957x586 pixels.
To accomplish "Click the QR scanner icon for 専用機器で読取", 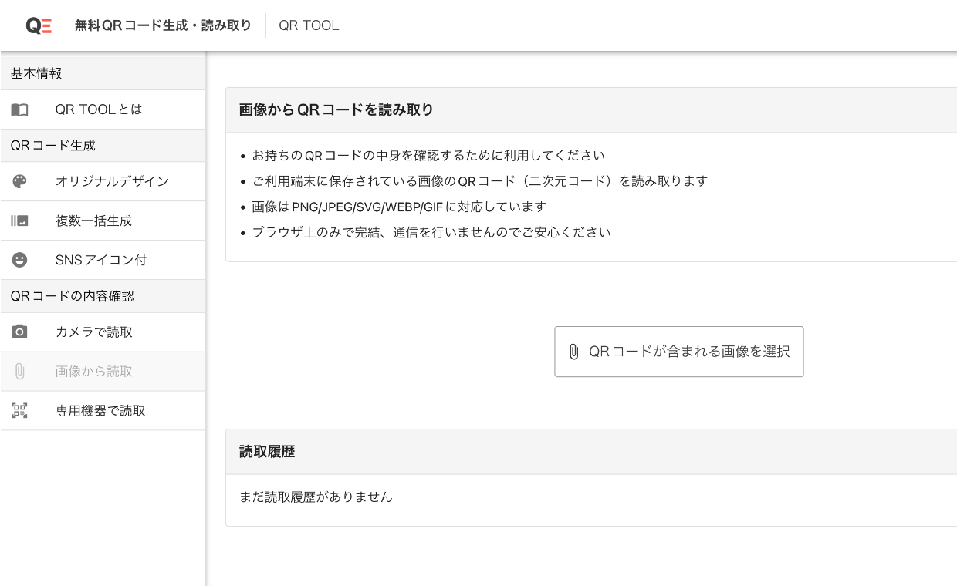I will 19,411.
